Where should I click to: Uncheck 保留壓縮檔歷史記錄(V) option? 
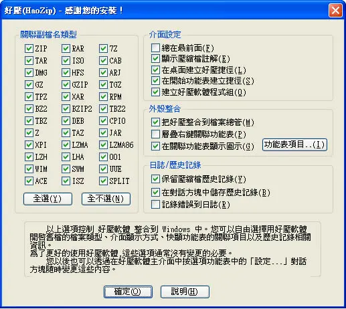[x=155, y=179]
